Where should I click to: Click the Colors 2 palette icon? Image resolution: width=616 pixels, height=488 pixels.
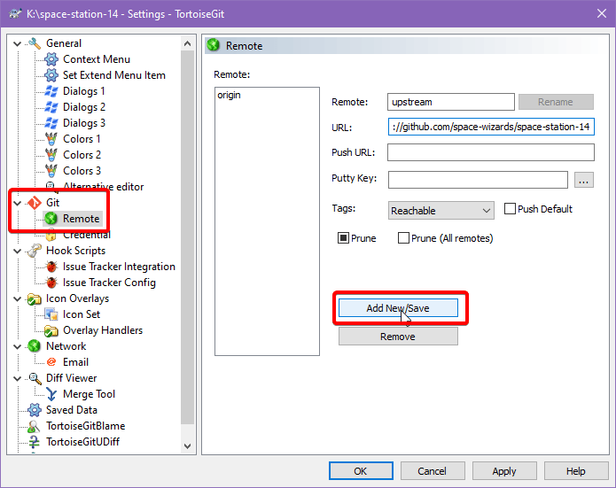[x=51, y=155]
